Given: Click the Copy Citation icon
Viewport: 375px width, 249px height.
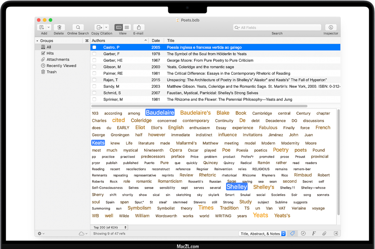Looking at the screenshot, I should tap(99, 27).
